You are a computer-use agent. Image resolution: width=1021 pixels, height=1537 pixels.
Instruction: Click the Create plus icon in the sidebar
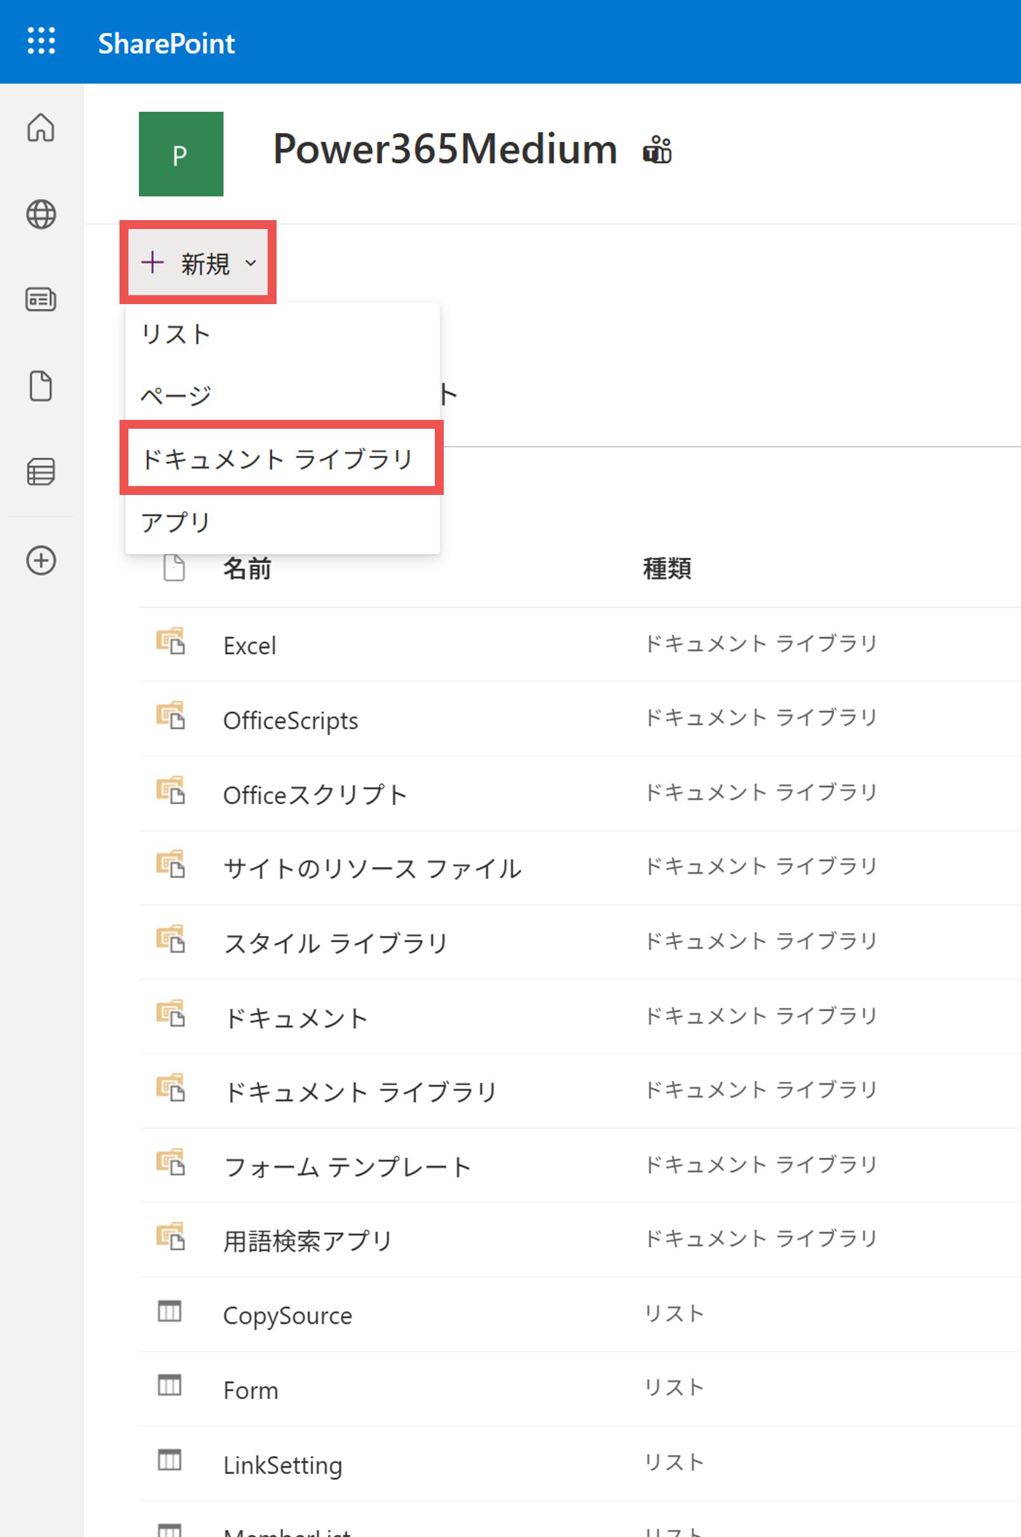pos(41,559)
